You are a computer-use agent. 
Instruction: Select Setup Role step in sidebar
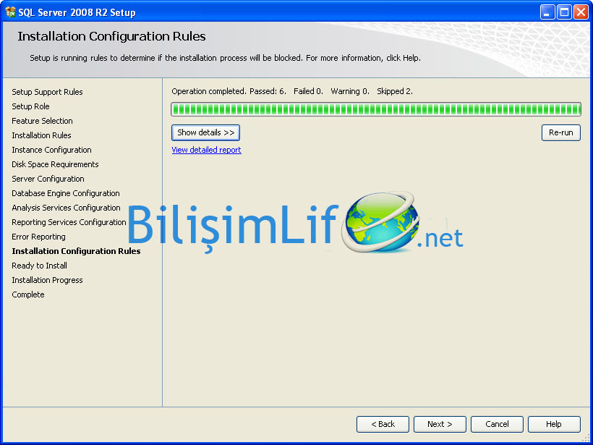click(30, 106)
